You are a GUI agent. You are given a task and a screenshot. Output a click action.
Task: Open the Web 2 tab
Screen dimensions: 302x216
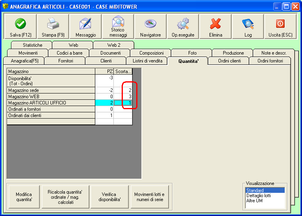(x=114, y=45)
